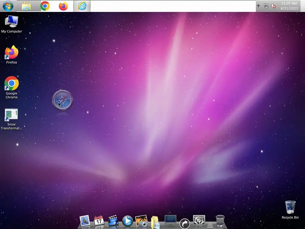The width and height of the screenshot is (305, 229).
Task: Open the clock showing 11:07 AM
Action: pos(289,3)
